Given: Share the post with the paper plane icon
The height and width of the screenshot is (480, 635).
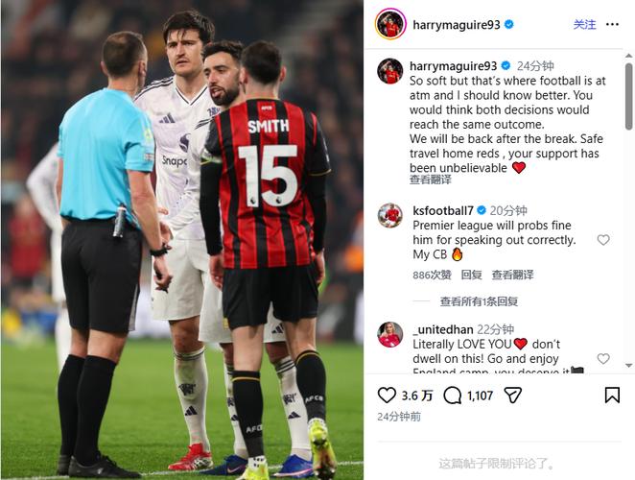Looking at the screenshot, I should (x=512, y=395).
